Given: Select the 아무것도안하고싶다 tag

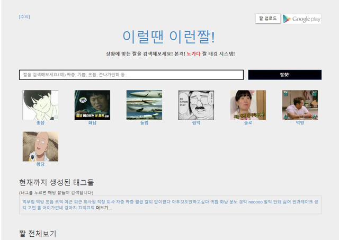Looking at the screenshot, I should coord(191,202).
